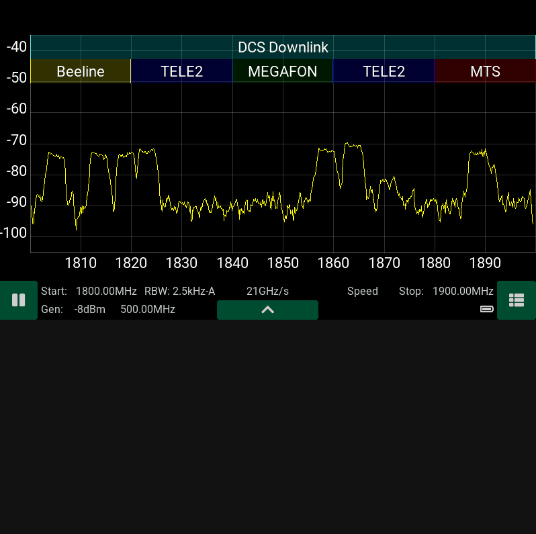This screenshot has height=534, width=536.
Task: Tap the battery status icon
Action: [486, 309]
